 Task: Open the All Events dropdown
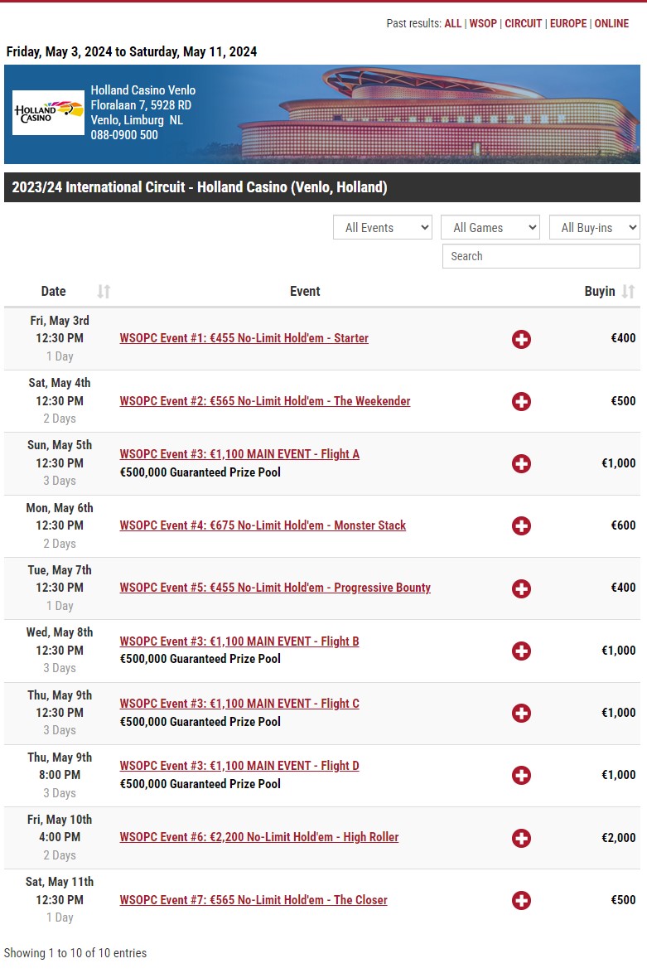pyautogui.click(x=382, y=228)
